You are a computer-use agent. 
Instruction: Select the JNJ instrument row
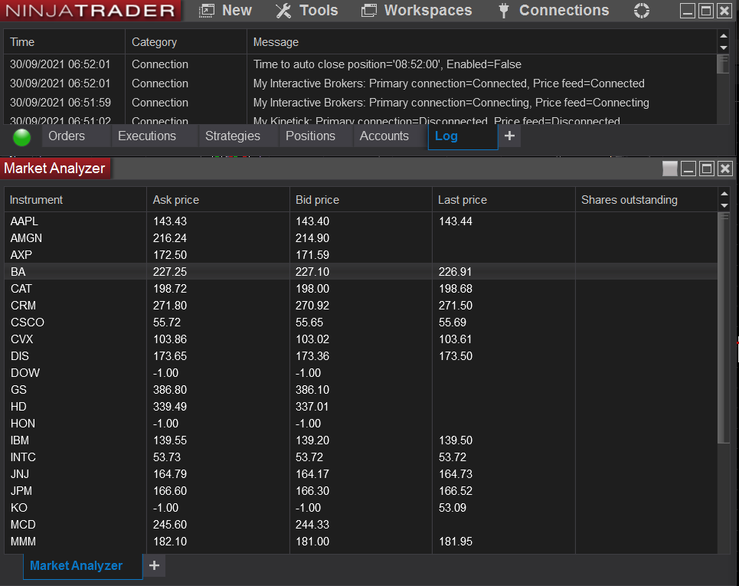361,474
